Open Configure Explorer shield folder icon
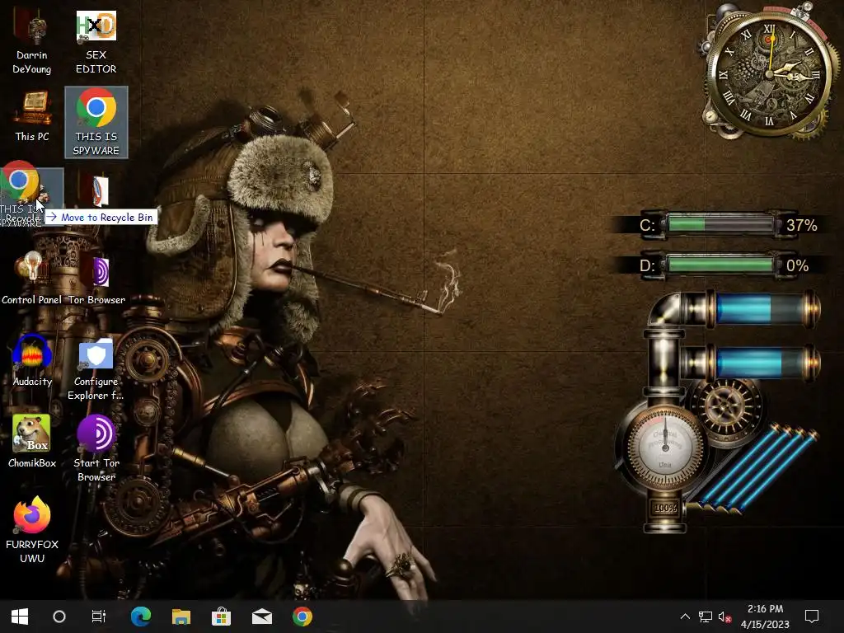844x633 pixels. click(96, 369)
